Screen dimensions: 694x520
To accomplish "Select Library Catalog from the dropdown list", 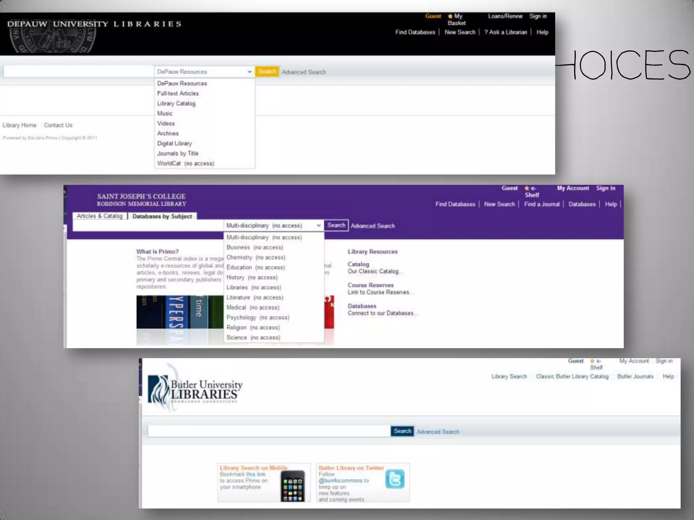I will tap(176, 104).
